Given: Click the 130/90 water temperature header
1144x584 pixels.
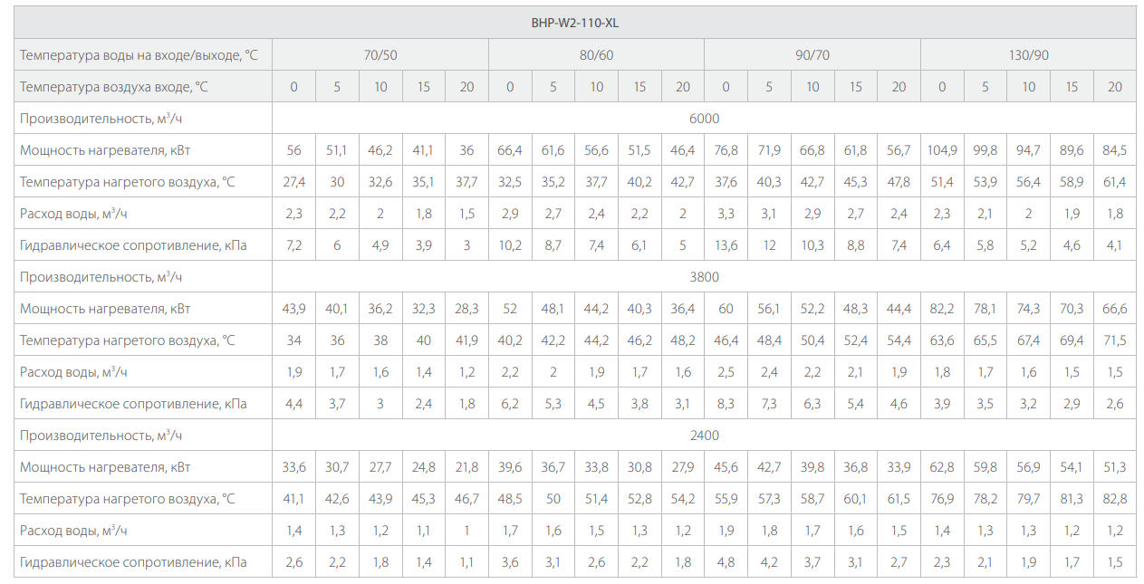Looking at the screenshot, I should (x=1028, y=55).
